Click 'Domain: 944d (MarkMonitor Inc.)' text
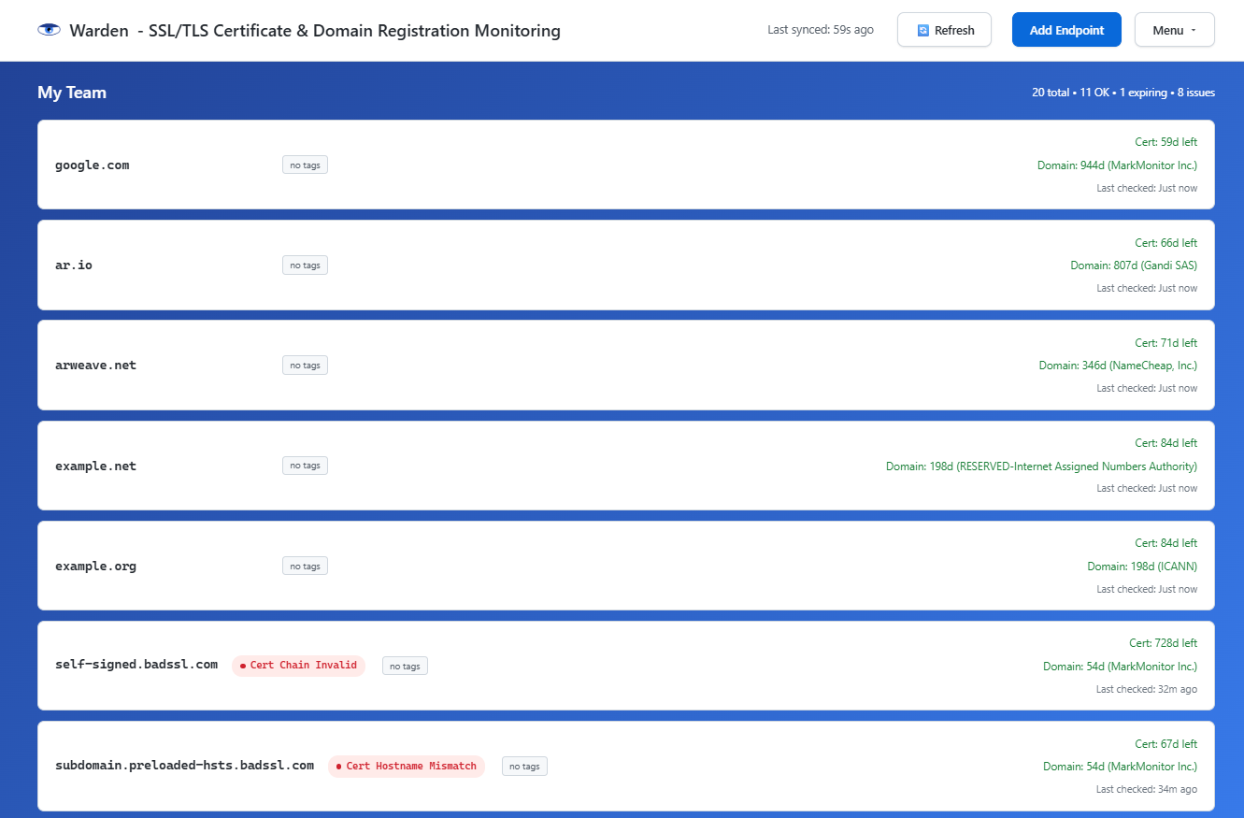This screenshot has height=818, width=1244. (1117, 165)
